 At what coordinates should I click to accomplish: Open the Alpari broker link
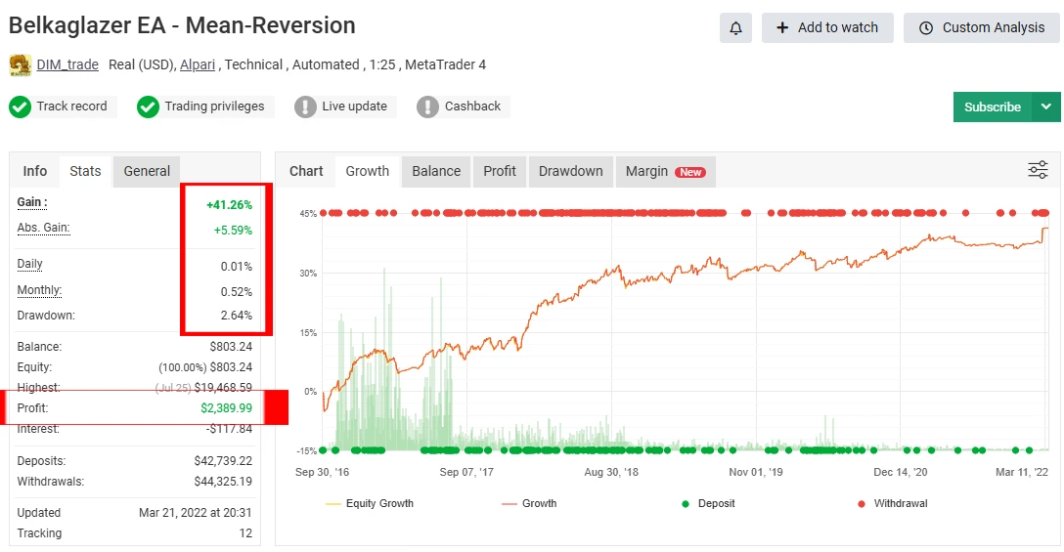[198, 64]
